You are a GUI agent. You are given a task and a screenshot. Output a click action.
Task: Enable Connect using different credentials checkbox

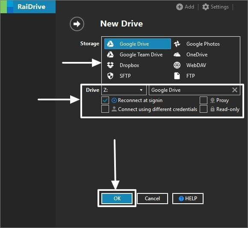[105, 109]
